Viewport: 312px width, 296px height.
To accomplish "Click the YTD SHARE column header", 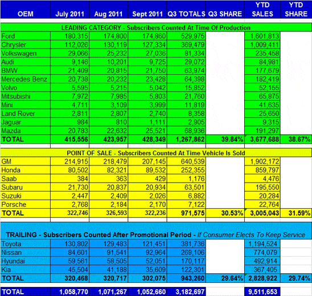I will coord(296,10).
